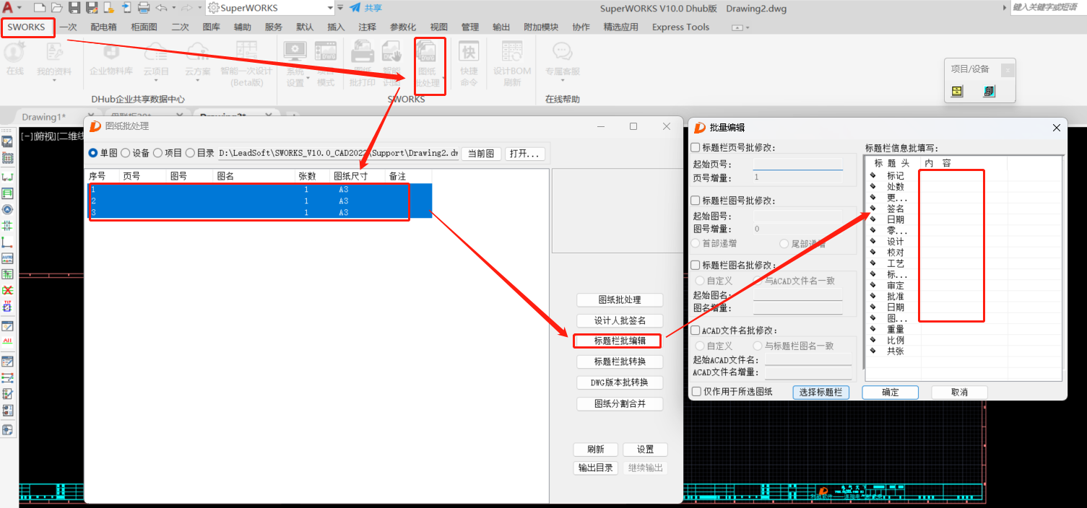Expand the 系统设置 dropdown arrow
This screenshot has height=508, width=1087.
coord(308,78)
